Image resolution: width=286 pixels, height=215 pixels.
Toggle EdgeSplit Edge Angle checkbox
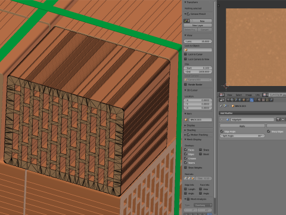pyautogui.click(x=222, y=131)
